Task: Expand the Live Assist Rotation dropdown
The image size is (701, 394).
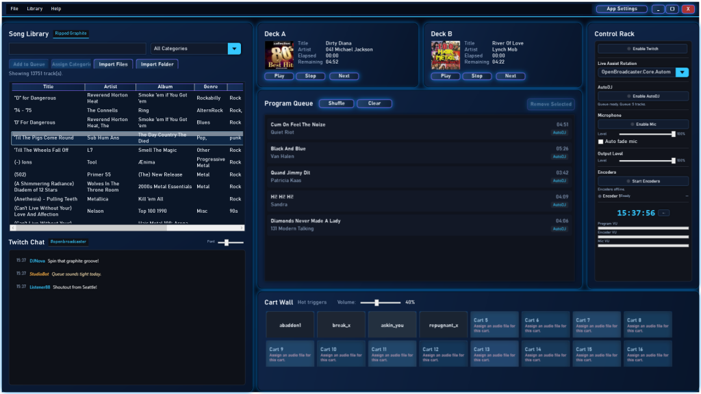Action: (682, 72)
